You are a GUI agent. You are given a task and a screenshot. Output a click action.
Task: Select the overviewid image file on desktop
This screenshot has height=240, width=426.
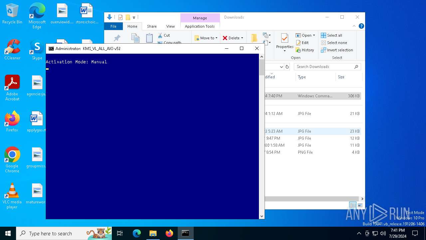click(62, 14)
